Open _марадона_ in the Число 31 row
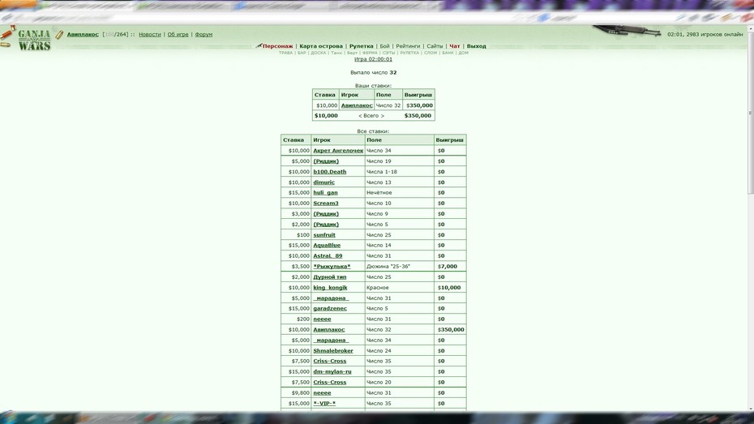754x424 pixels. coord(331,298)
